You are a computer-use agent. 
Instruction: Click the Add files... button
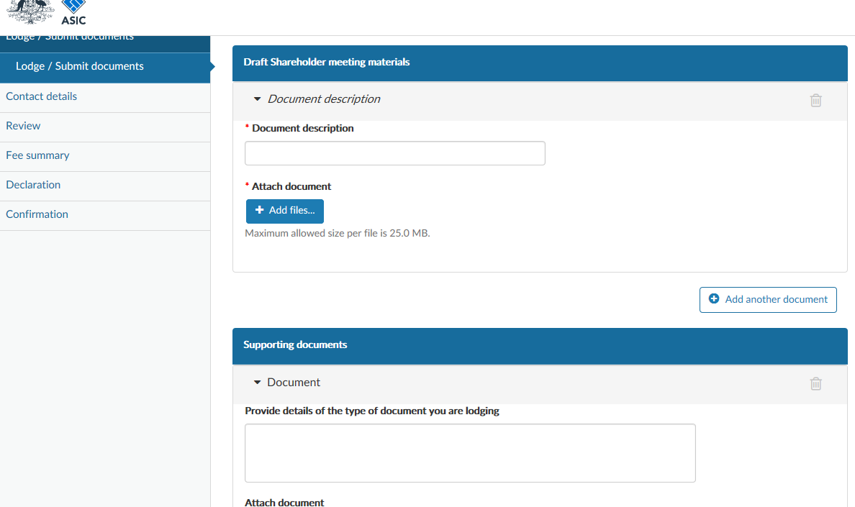(284, 211)
